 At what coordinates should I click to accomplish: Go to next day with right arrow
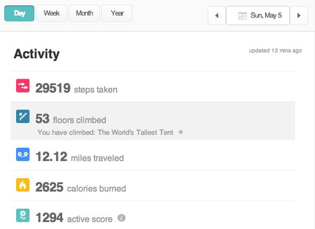tap(299, 16)
